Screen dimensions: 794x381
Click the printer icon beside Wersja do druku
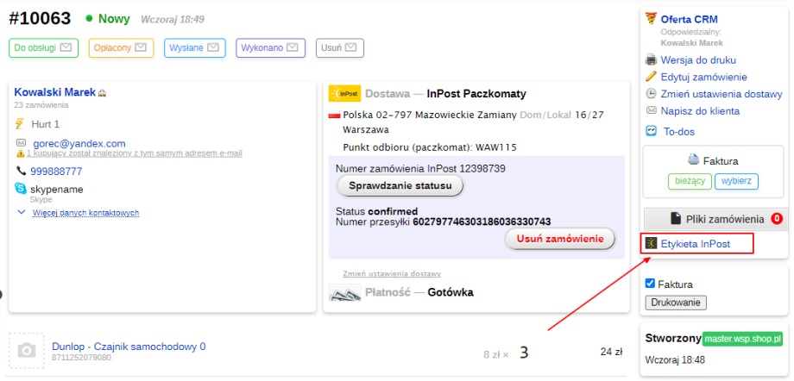[x=652, y=59]
